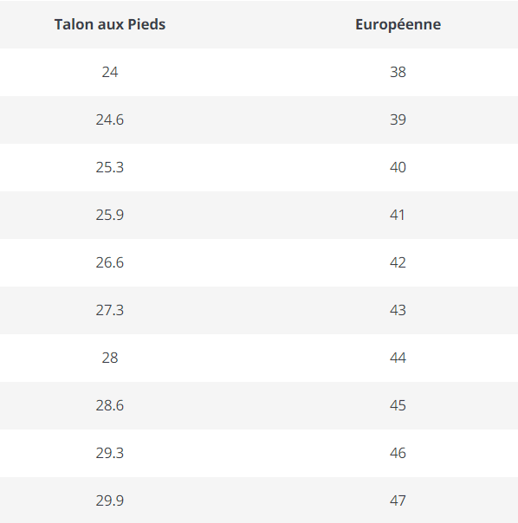Click the 25.9 foot length cell
The width and height of the screenshot is (518, 523).
pyautogui.click(x=110, y=215)
